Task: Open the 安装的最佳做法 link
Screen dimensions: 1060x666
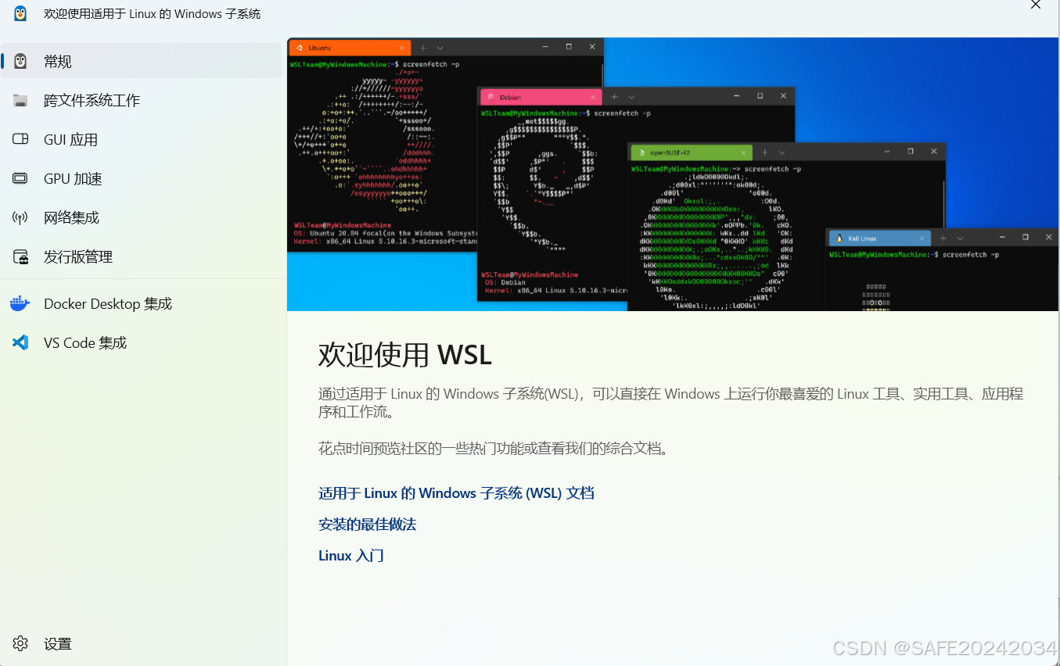Action: tap(367, 525)
